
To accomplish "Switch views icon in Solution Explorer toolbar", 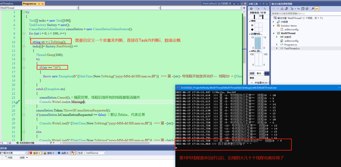I will pos(286,9).
